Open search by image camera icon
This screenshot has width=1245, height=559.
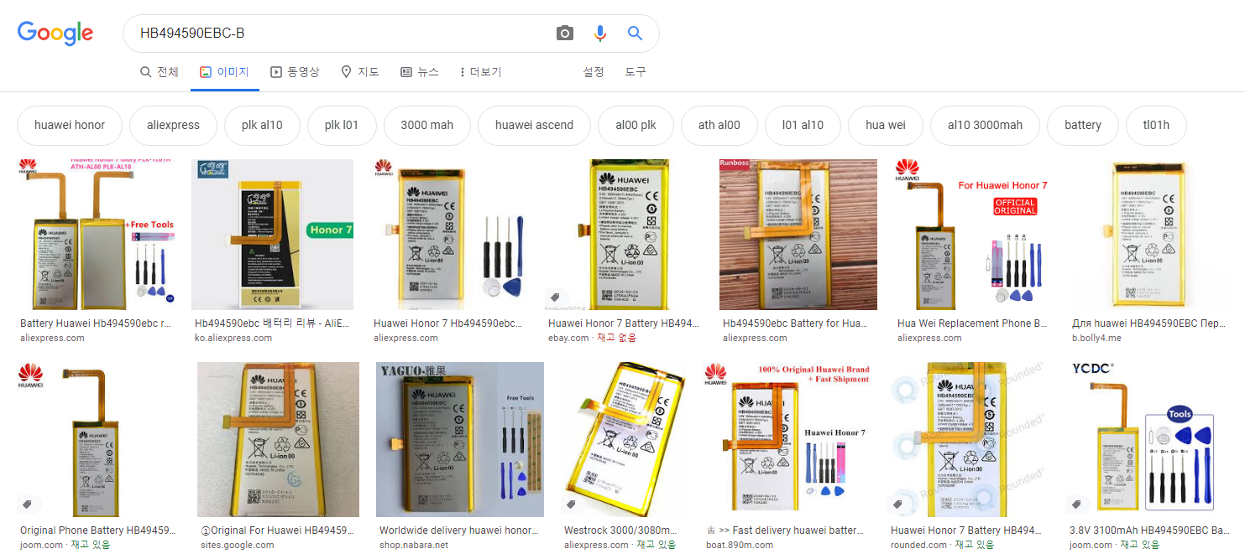[565, 34]
